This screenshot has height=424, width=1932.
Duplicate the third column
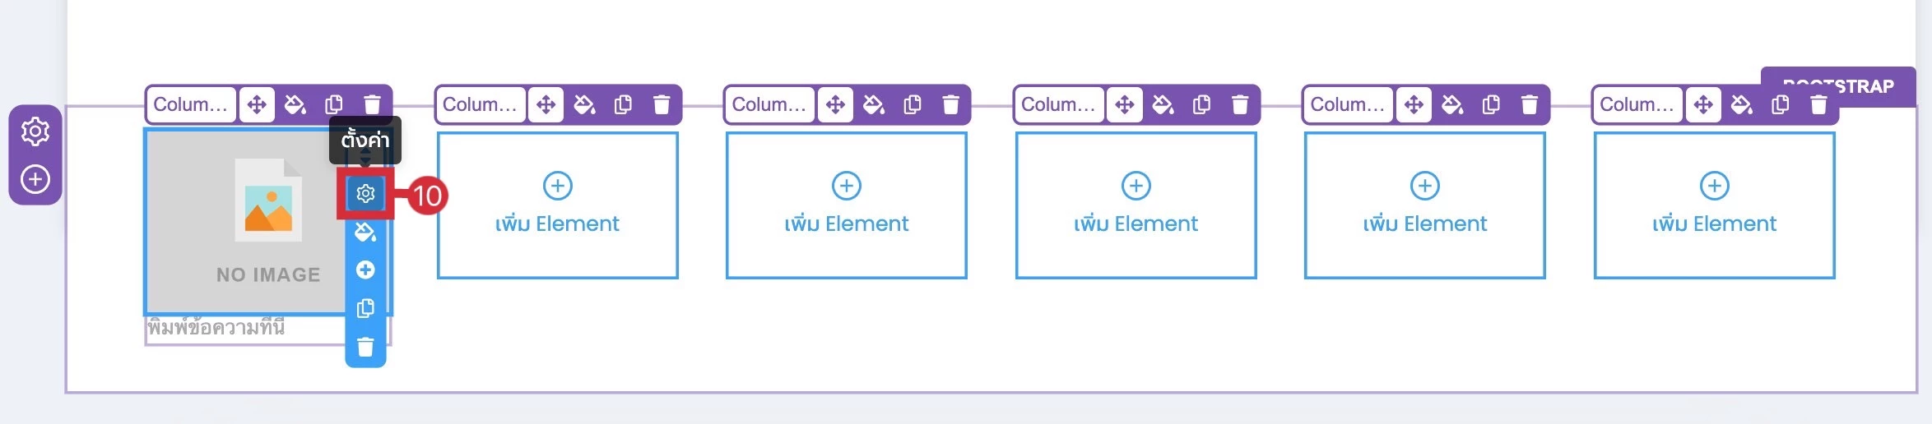coord(913,105)
